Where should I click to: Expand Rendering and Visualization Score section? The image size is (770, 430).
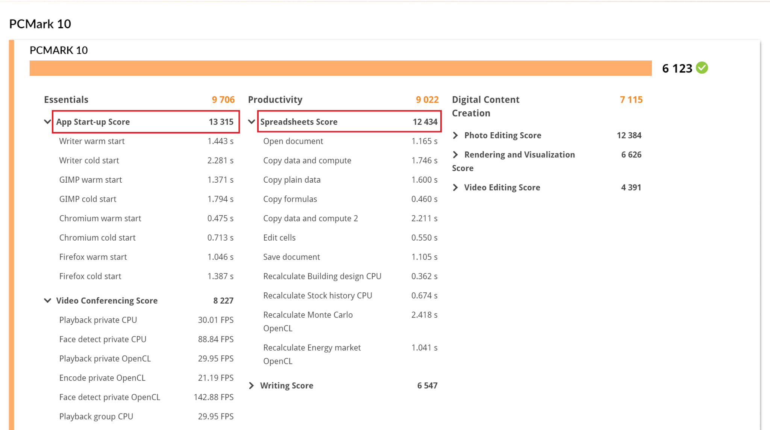(x=455, y=155)
